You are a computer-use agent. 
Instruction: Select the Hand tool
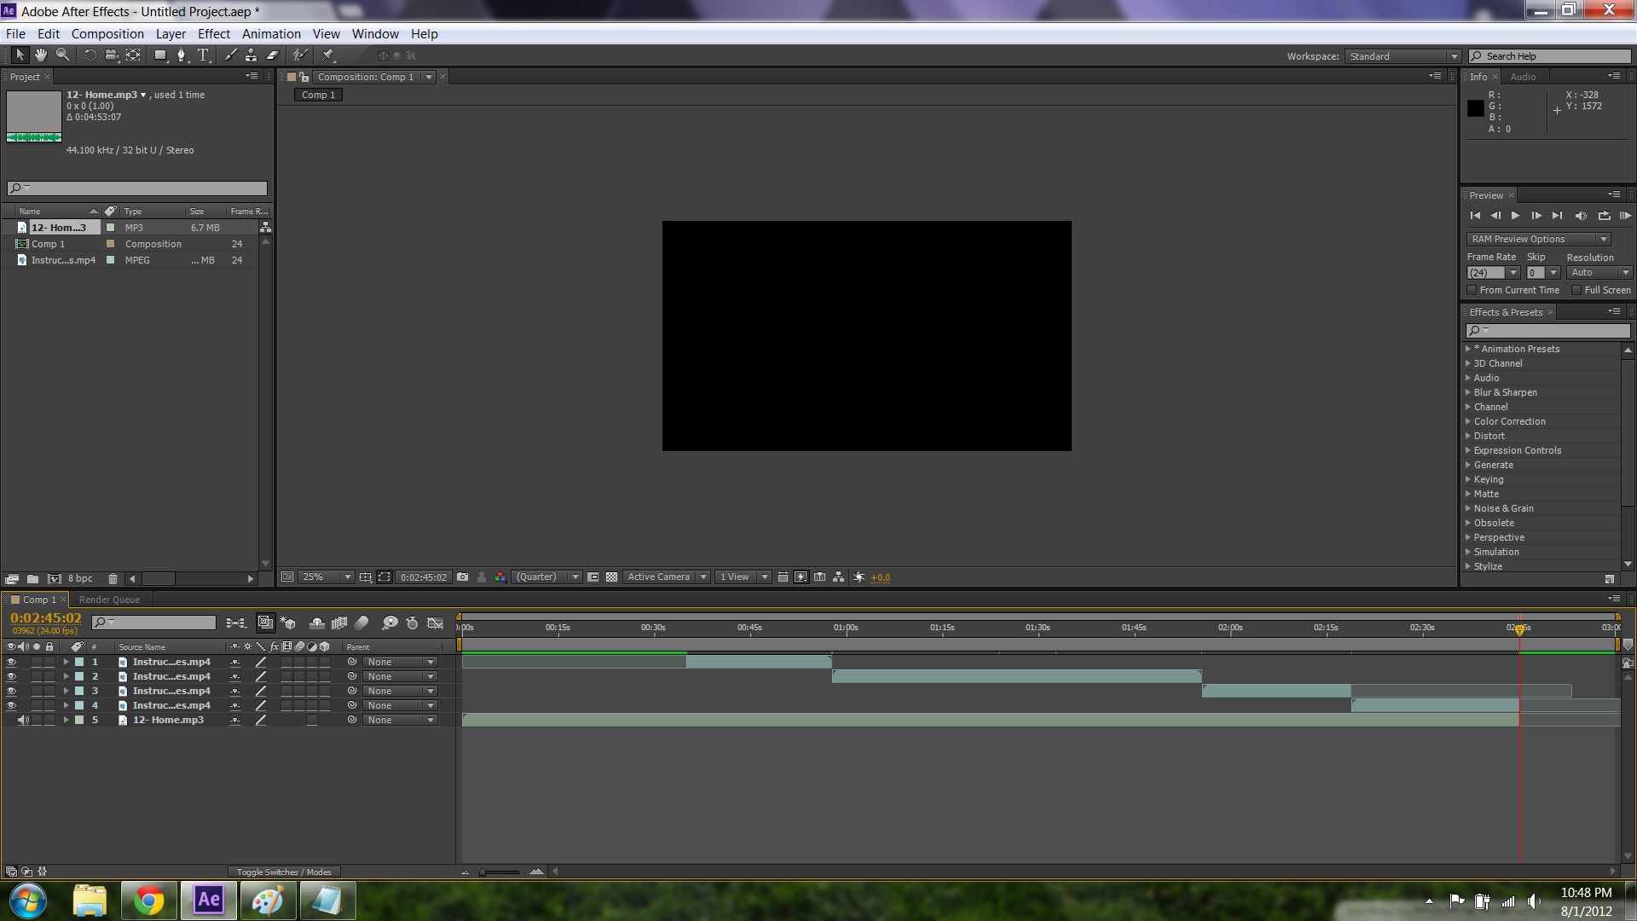(x=41, y=55)
